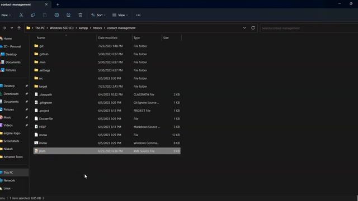Open recent locations chevron beside forward arrow

12,28
